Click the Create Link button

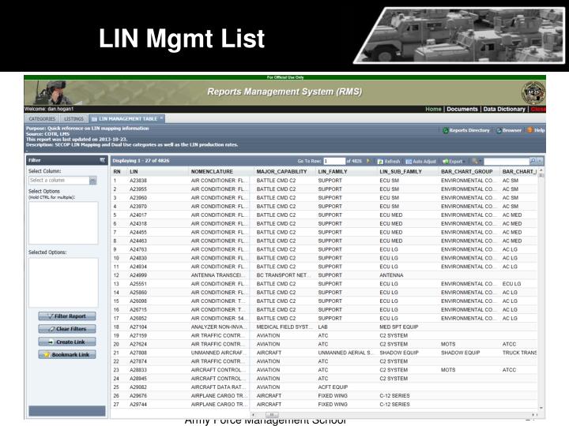tap(67, 342)
